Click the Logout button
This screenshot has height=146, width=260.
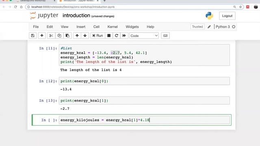pyautogui.click(x=227, y=16)
